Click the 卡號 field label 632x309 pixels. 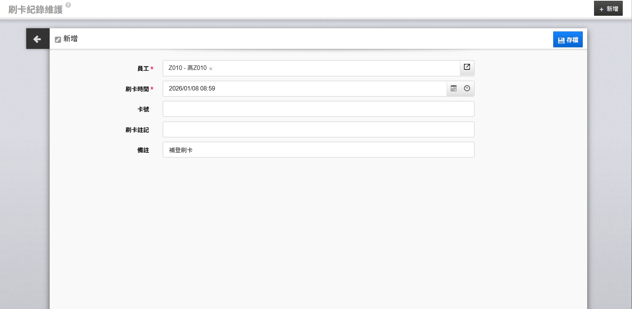point(143,109)
